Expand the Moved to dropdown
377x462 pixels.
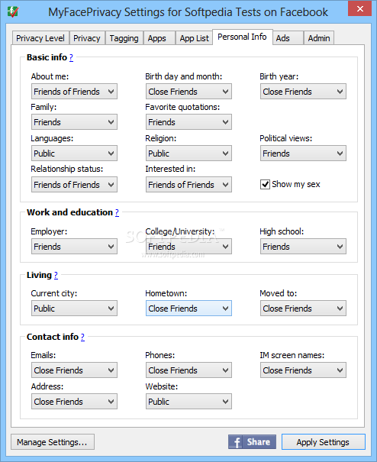tap(303, 309)
